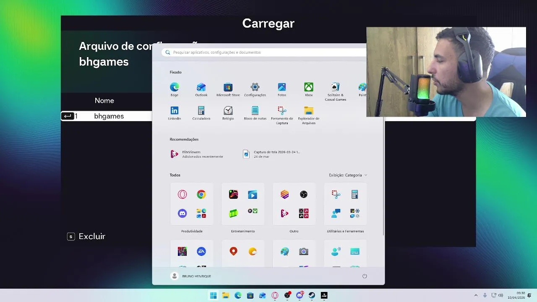This screenshot has height=302, width=537.
Task: Click the microphone icon in system tray
Action: [x=485, y=295]
